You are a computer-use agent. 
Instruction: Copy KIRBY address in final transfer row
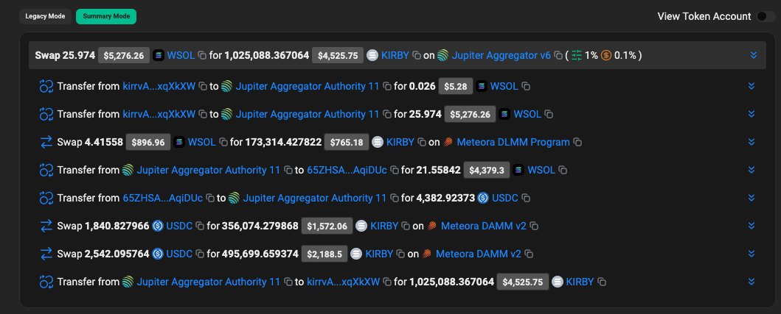[x=602, y=282]
